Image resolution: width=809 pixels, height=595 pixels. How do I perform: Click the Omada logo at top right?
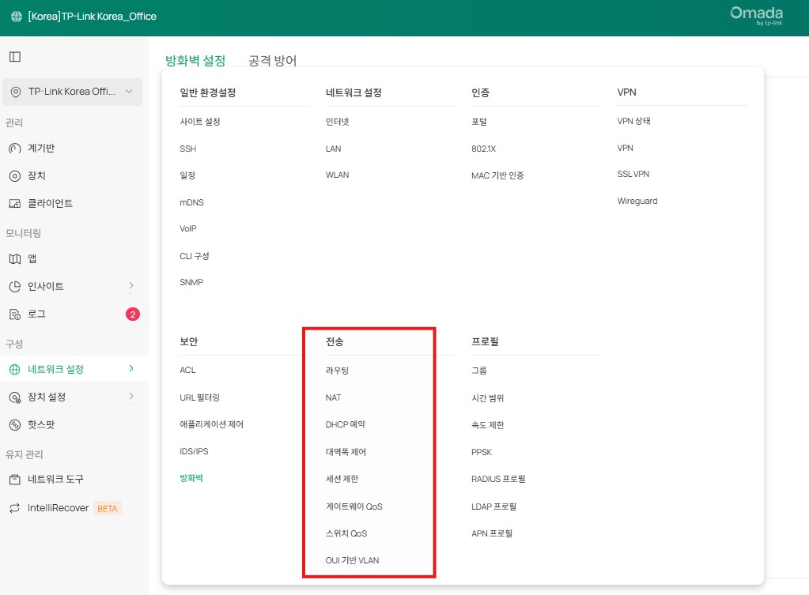(756, 17)
